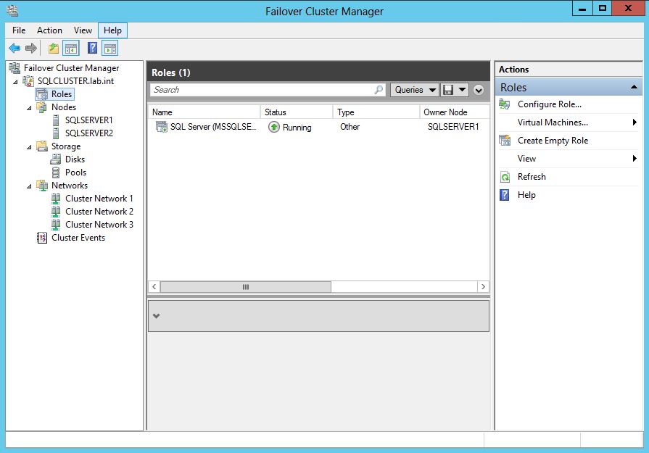
Task: Click the Create Empty Role action icon
Action: click(505, 141)
